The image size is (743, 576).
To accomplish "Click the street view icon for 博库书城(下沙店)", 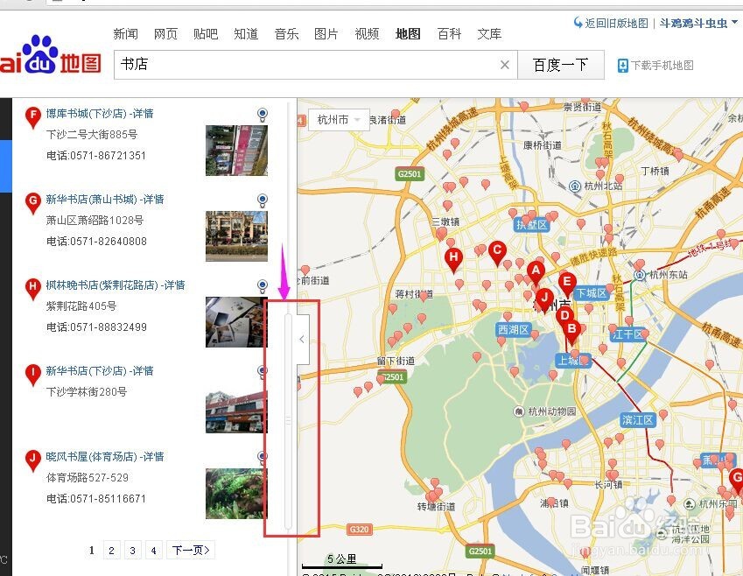I will pyautogui.click(x=262, y=115).
